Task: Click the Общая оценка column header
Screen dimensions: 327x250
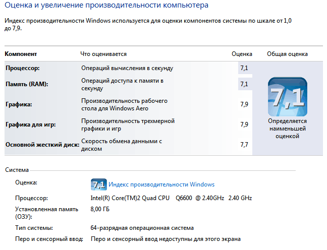Action: (287, 54)
